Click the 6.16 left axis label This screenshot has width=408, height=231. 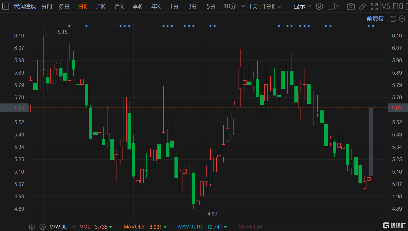(19, 36)
